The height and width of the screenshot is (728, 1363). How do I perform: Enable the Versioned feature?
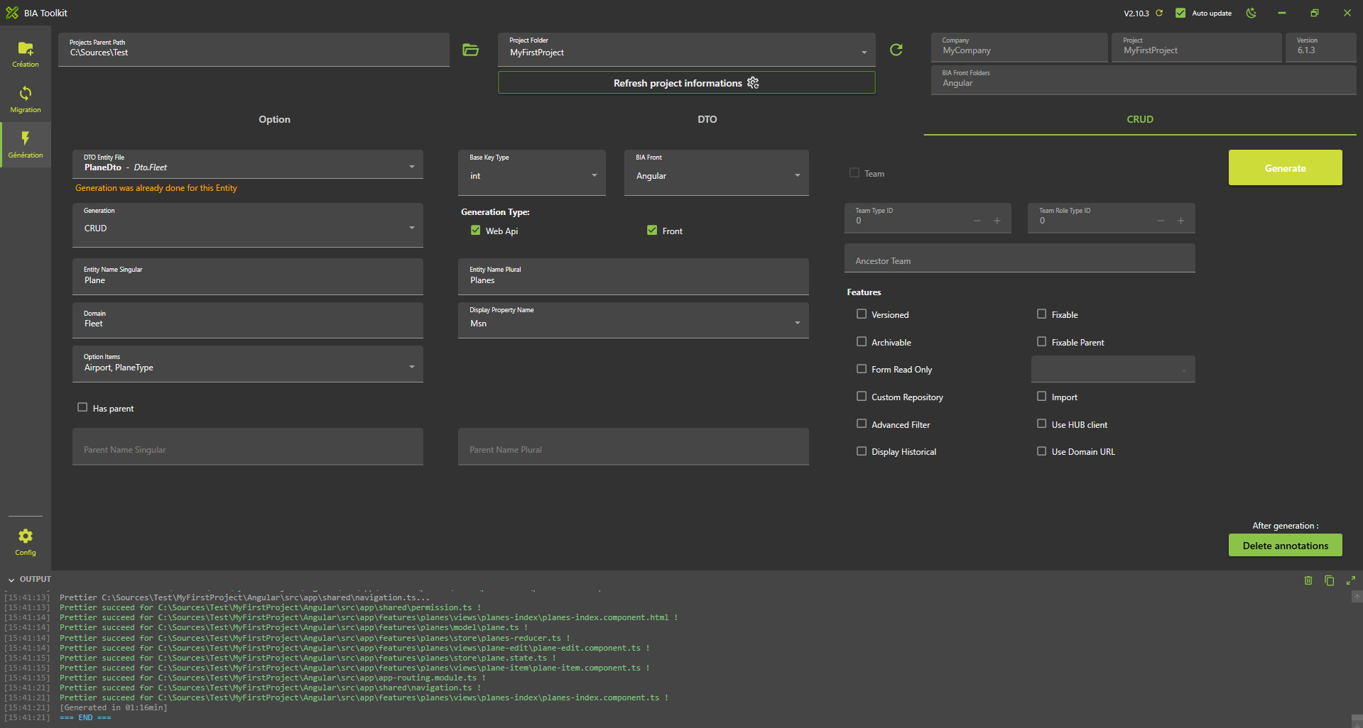(862, 314)
